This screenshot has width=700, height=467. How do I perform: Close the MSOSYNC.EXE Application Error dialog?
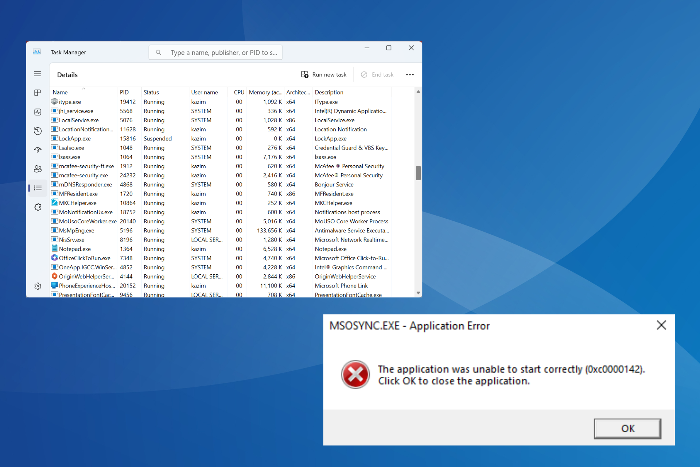pos(661,325)
